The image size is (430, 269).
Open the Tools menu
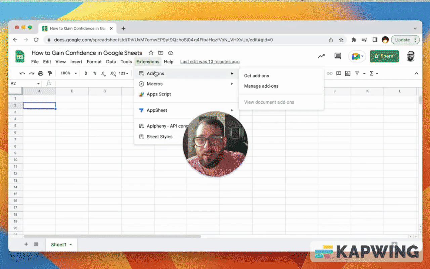pos(126,62)
